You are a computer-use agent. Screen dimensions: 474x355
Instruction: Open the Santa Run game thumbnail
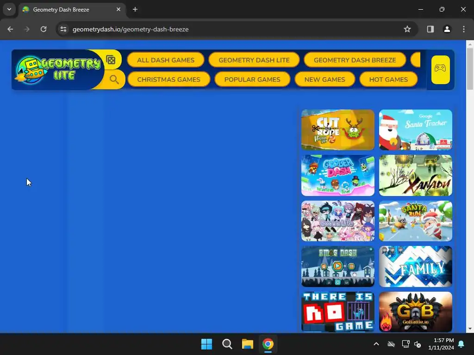(415, 221)
